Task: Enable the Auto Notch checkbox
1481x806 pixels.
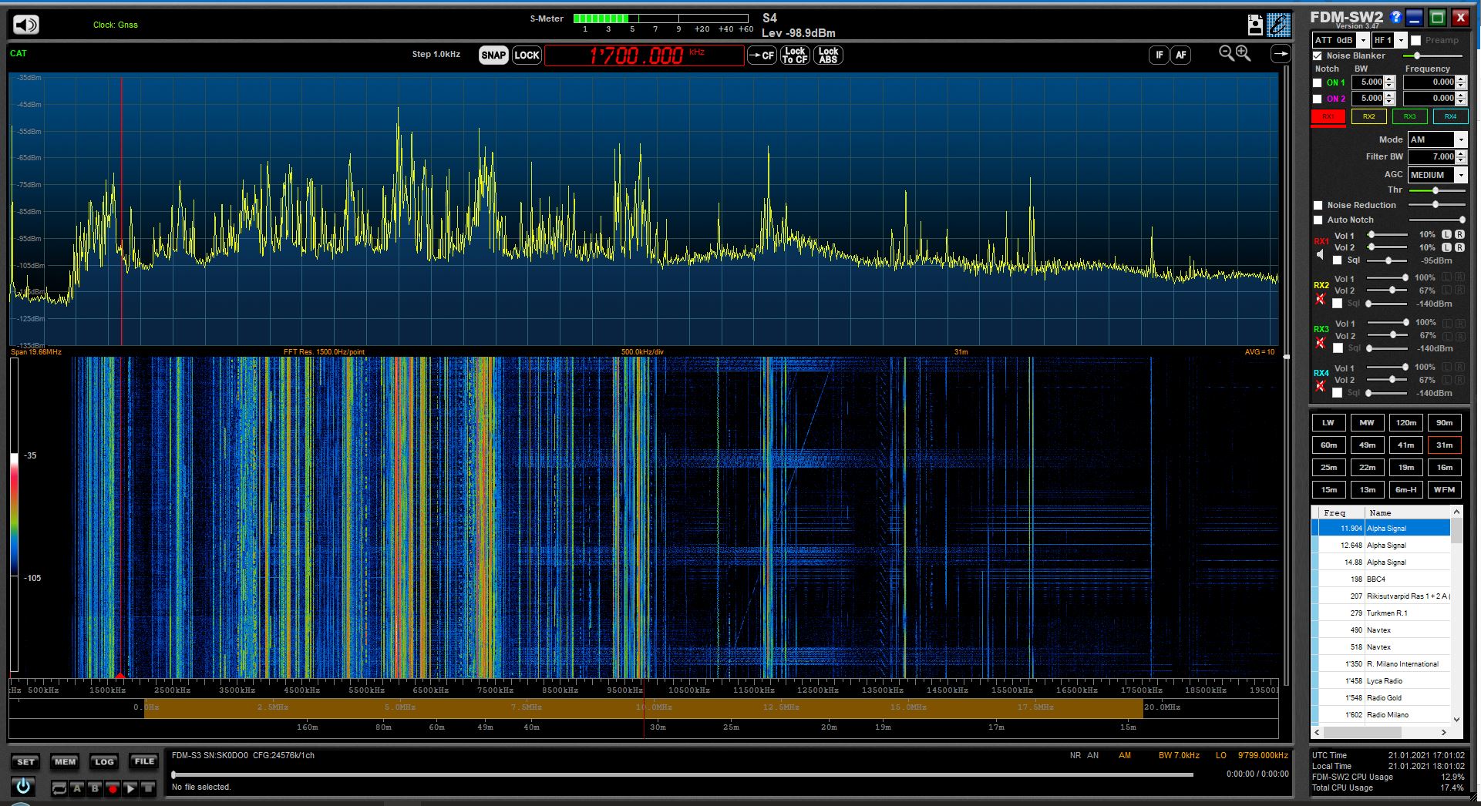Action: point(1318,220)
